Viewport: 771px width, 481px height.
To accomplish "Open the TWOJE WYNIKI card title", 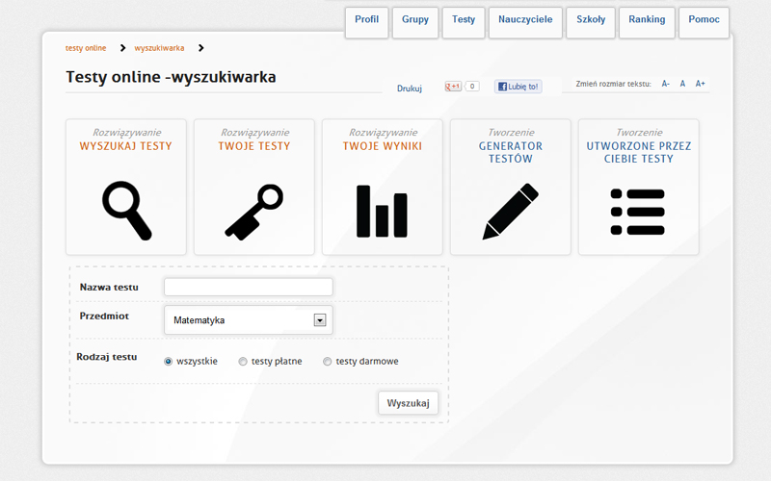I will [x=382, y=146].
